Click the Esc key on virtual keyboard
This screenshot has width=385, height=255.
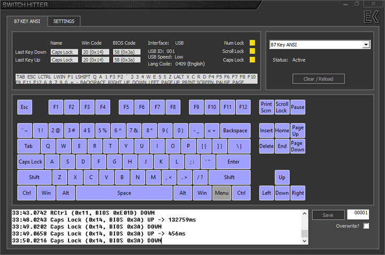[25, 107]
